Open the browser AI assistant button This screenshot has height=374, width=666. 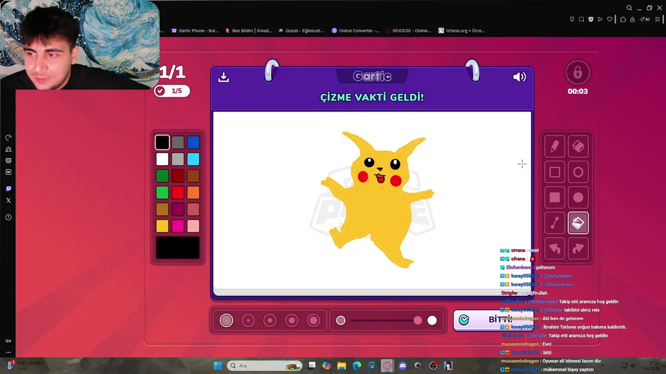645,19
